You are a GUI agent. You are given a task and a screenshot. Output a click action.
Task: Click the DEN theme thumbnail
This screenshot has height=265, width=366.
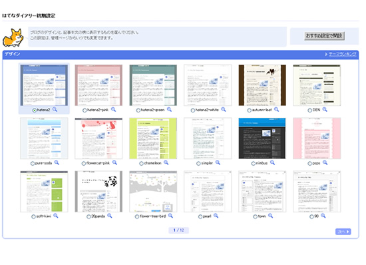pyautogui.click(x=317, y=85)
